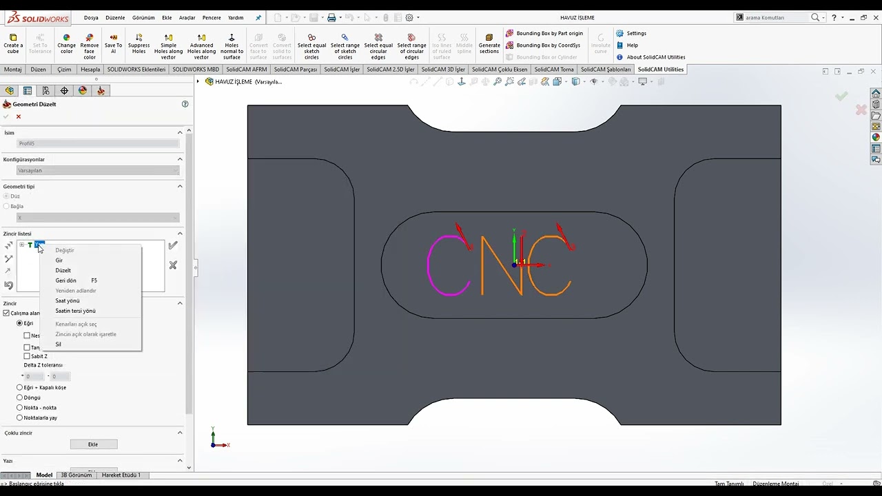Click the arama Komutları search field
The height and width of the screenshot is (496, 882).
[776, 18]
